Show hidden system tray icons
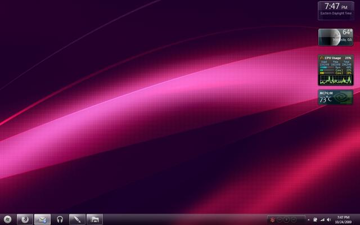The width and height of the screenshot is (360, 225). coord(309,220)
